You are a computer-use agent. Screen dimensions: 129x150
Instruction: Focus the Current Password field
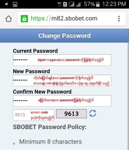click(62, 60)
